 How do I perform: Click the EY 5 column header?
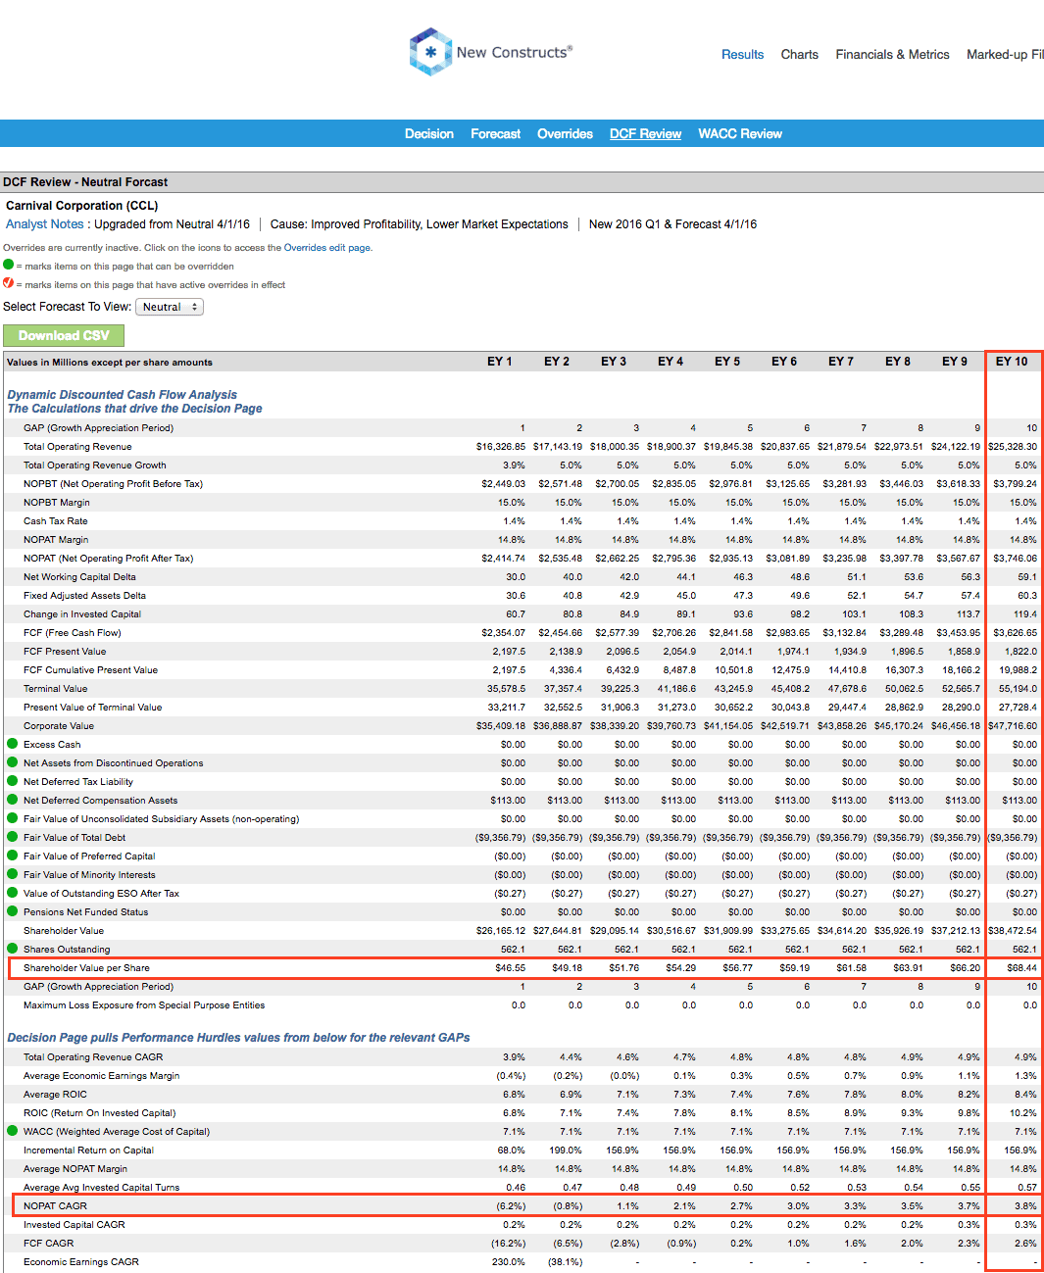727,362
